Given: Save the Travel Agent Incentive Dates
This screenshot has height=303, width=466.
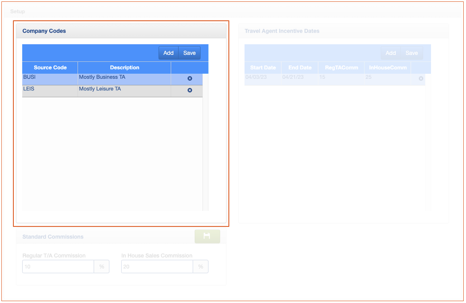Looking at the screenshot, I should click(412, 53).
